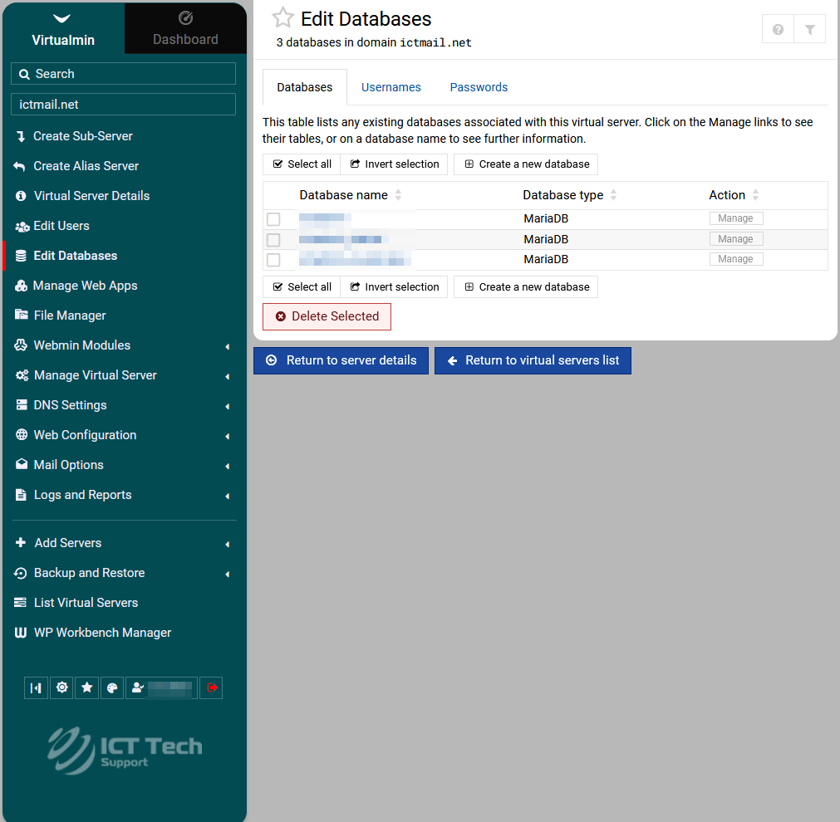Click the Manage Web Apps icon
840x822 pixels.
21,286
